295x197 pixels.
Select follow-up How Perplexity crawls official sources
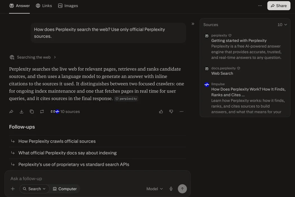(x=98, y=141)
